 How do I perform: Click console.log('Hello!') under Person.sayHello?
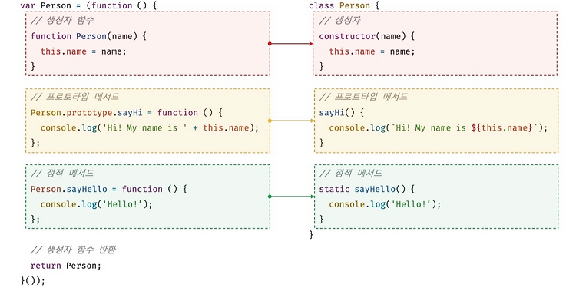tap(96, 204)
